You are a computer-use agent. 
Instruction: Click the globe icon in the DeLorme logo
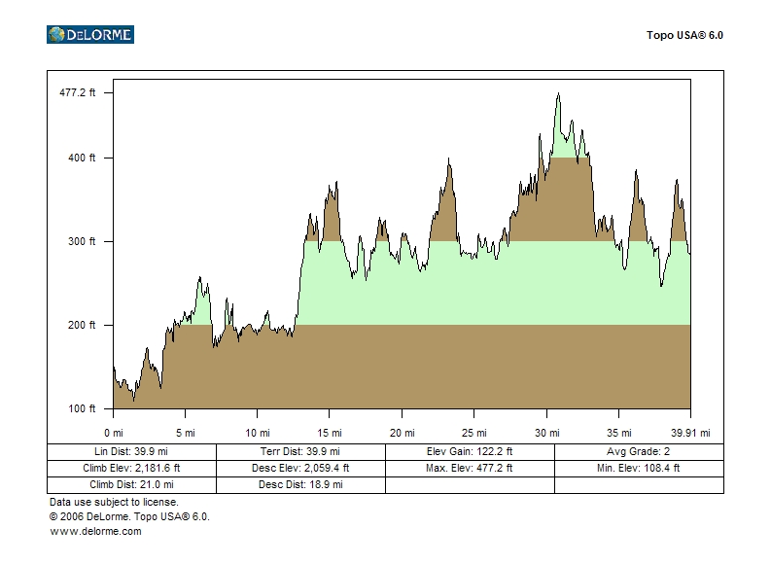click(57, 35)
